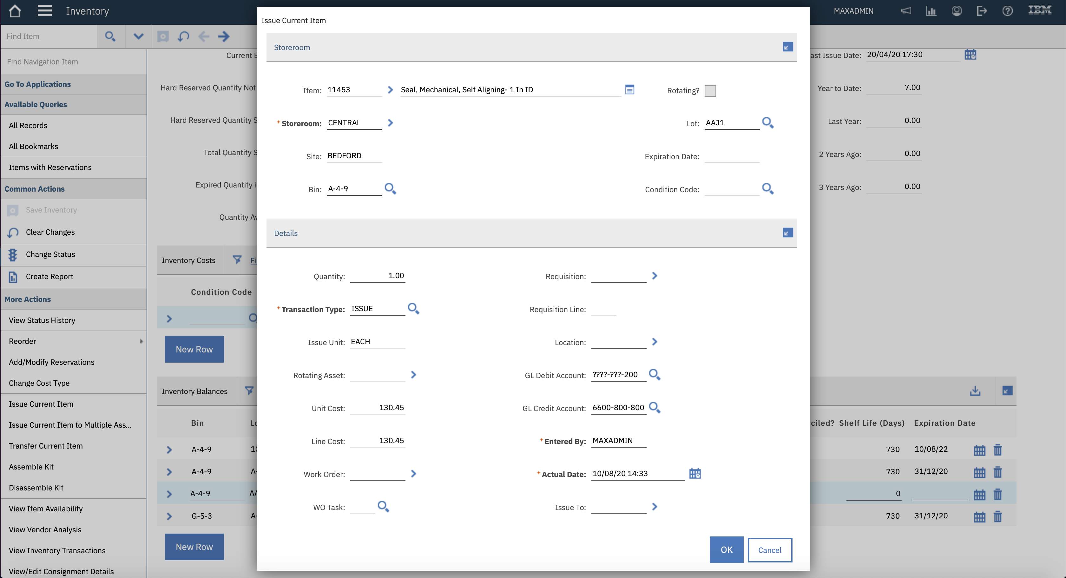Open the Reorder submenu
Viewport: 1066px width, 578px height.
tap(74, 341)
